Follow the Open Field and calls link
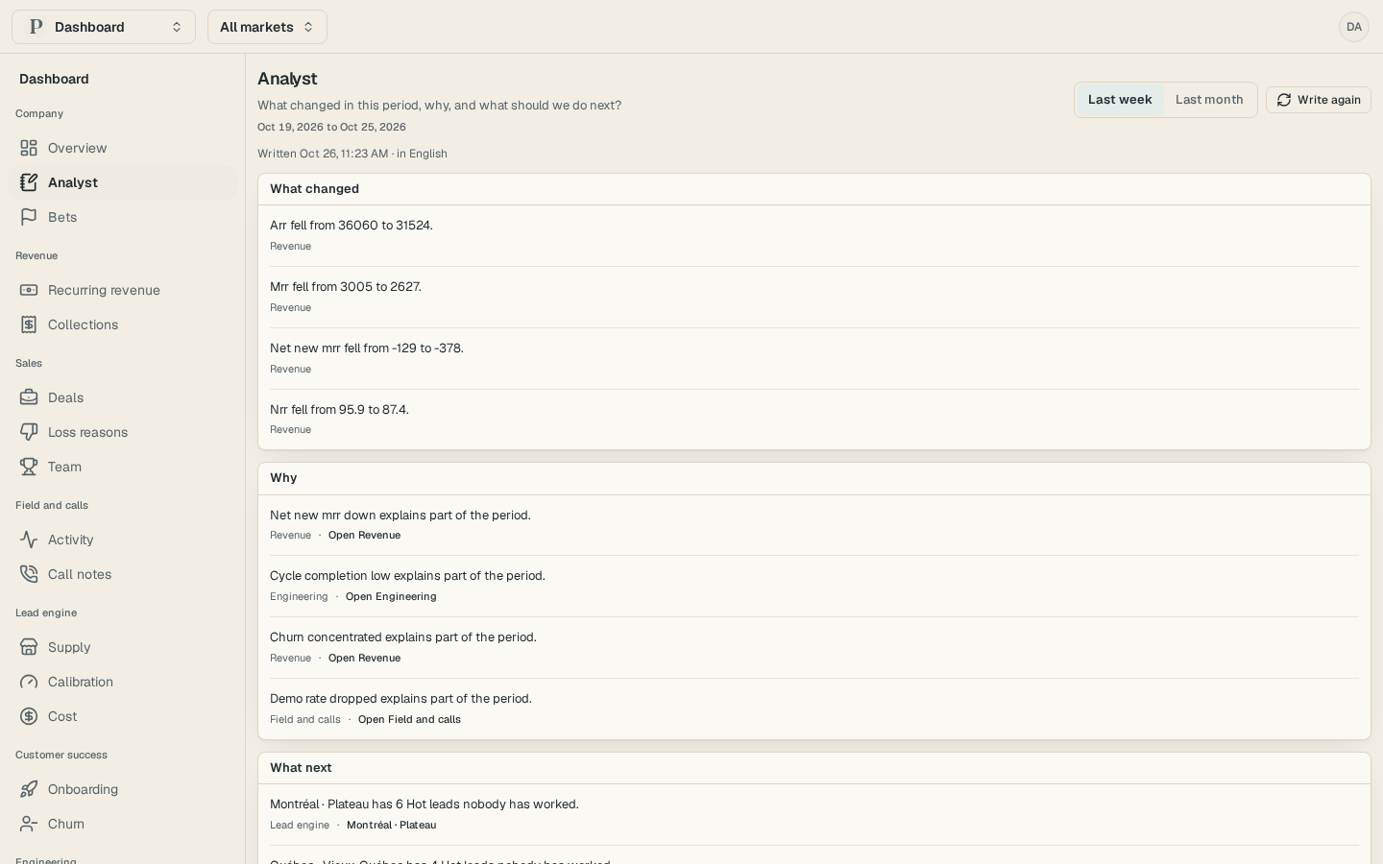This screenshot has width=1383, height=864. [409, 720]
